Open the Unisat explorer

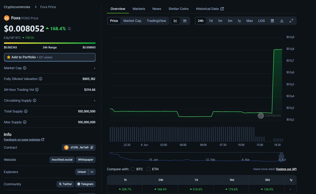coord(82,172)
